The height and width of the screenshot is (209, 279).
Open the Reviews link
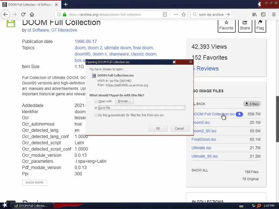(x=207, y=68)
